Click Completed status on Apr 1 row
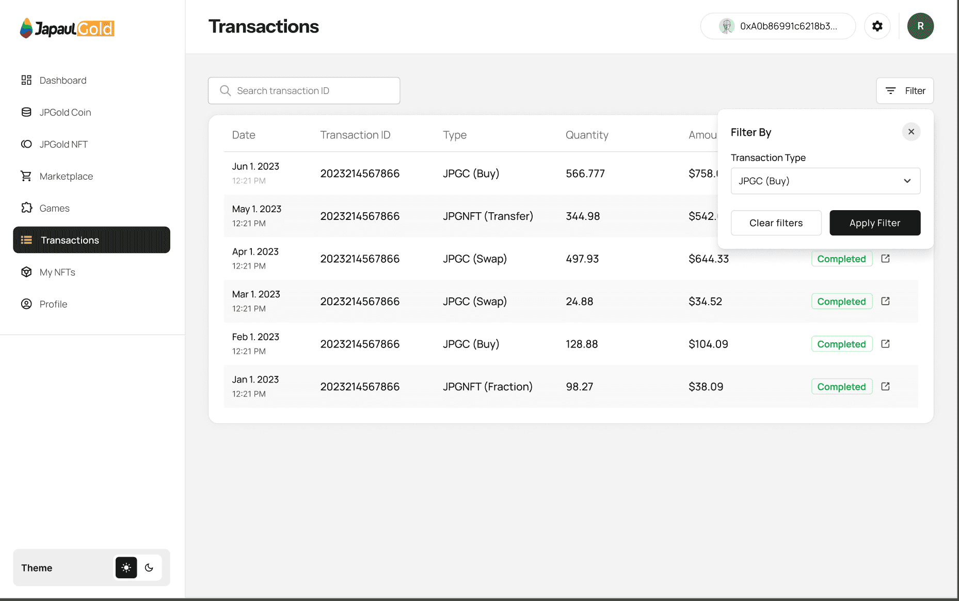 click(842, 259)
